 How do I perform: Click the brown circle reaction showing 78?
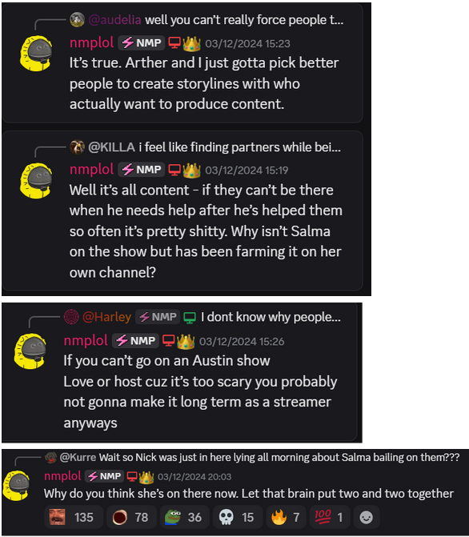click(131, 517)
